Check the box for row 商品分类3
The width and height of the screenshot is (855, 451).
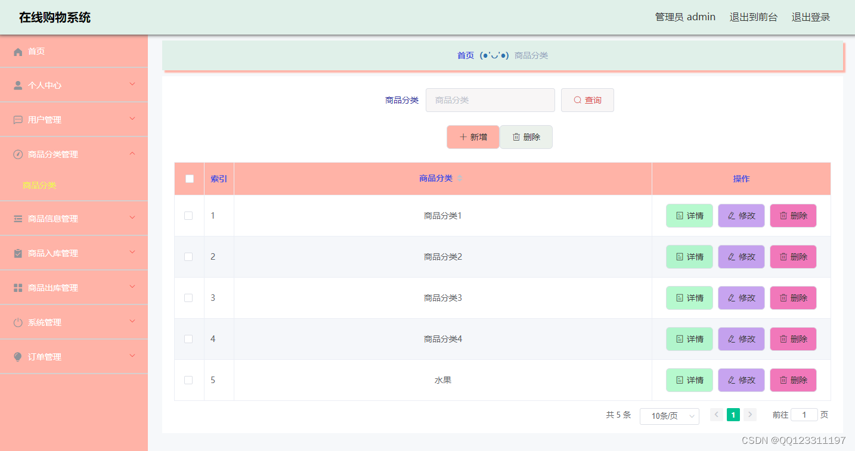click(x=188, y=298)
